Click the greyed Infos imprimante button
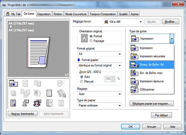This screenshot has height=135, width=186. pyautogui.click(x=54, y=114)
